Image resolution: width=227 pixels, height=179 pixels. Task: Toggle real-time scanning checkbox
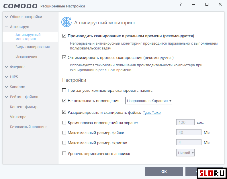pos(64,36)
